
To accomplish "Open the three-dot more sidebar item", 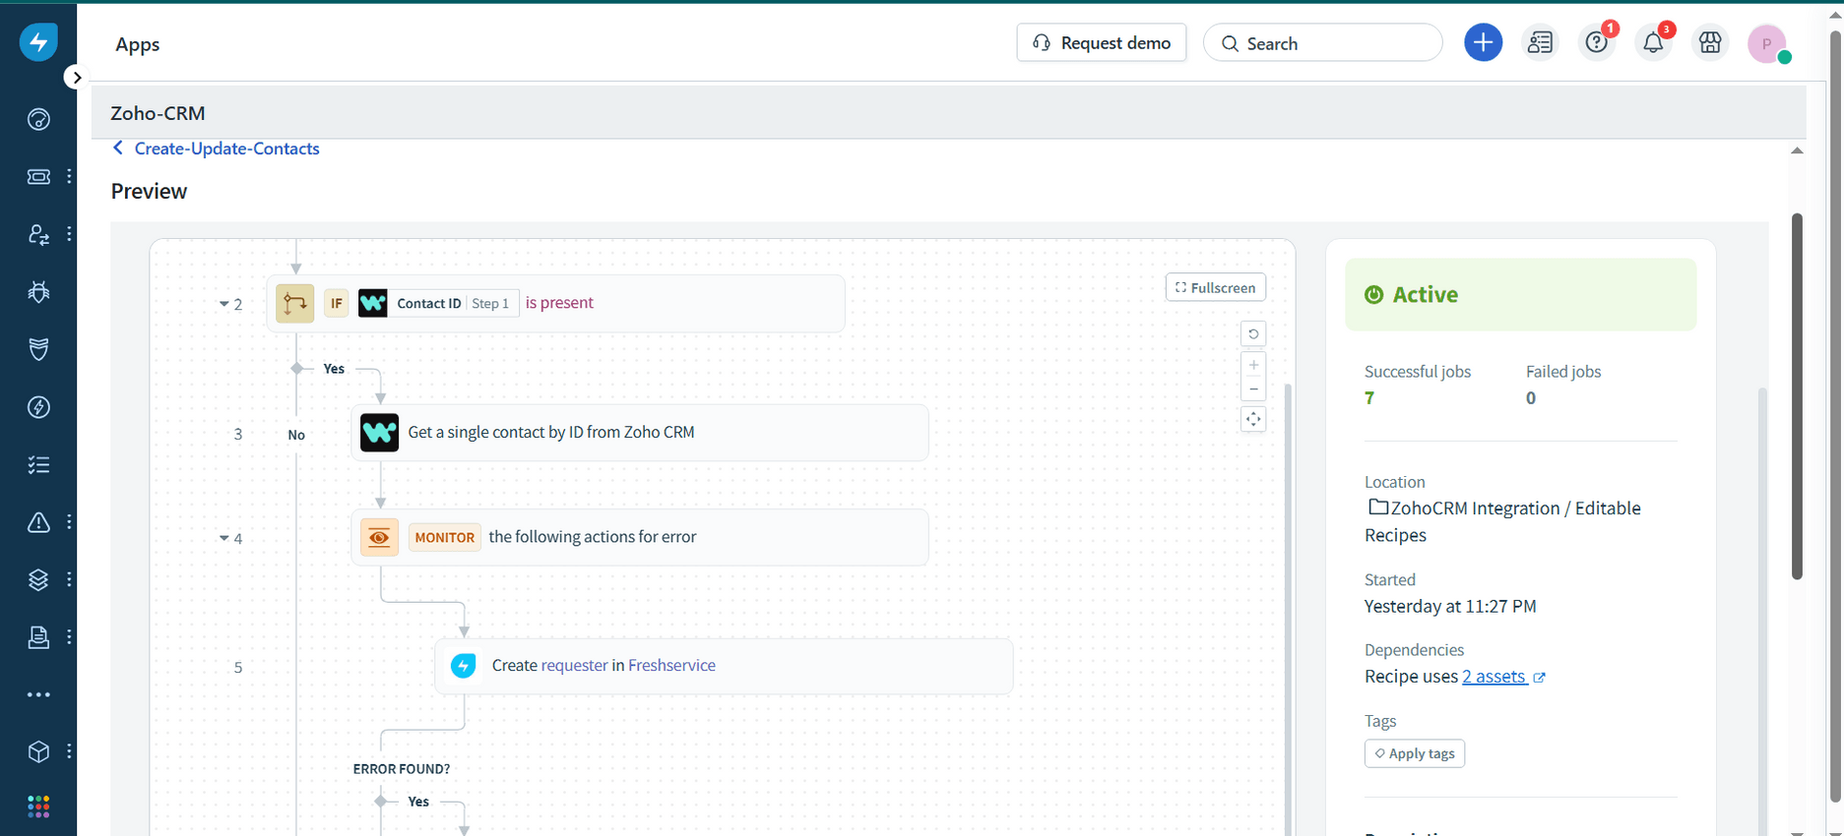I will click(38, 694).
